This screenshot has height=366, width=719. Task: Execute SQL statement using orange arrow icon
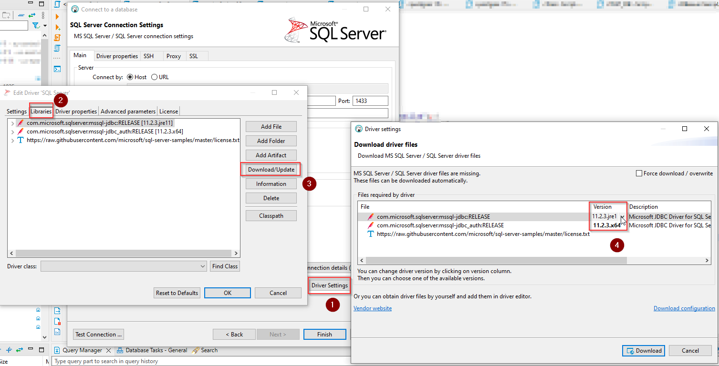(x=57, y=16)
